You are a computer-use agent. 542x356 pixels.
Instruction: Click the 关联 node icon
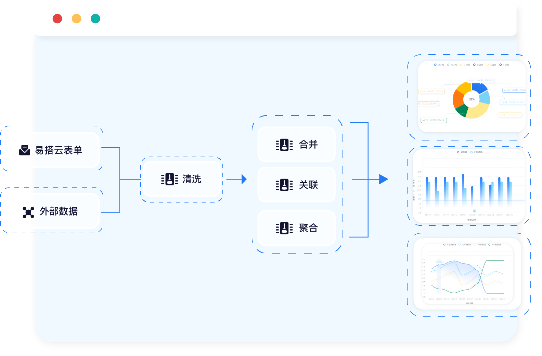pyautogui.click(x=284, y=185)
